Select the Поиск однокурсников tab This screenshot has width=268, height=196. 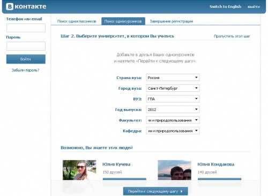(123, 21)
